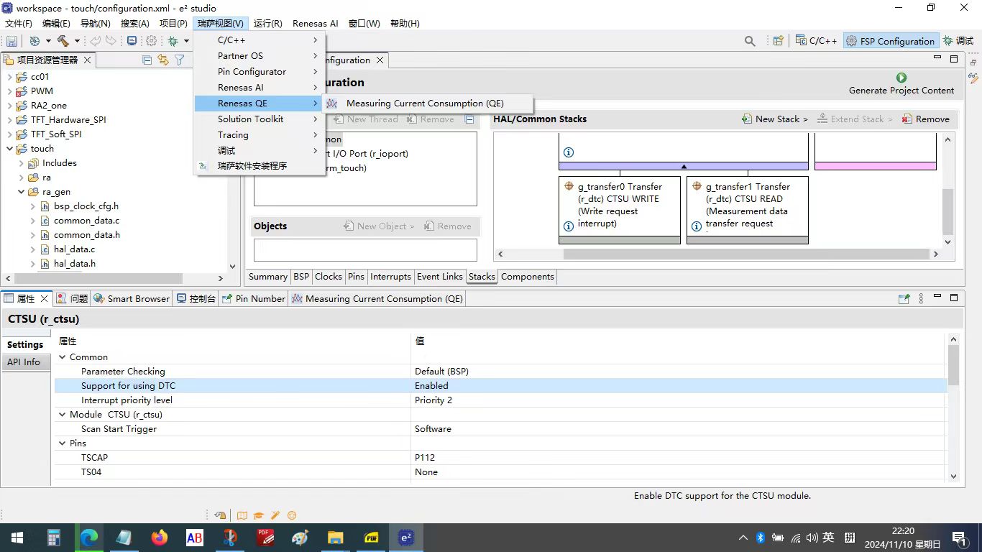Click the open-book icon in bottom status toolbar
This screenshot has height=552, width=982.
242,515
